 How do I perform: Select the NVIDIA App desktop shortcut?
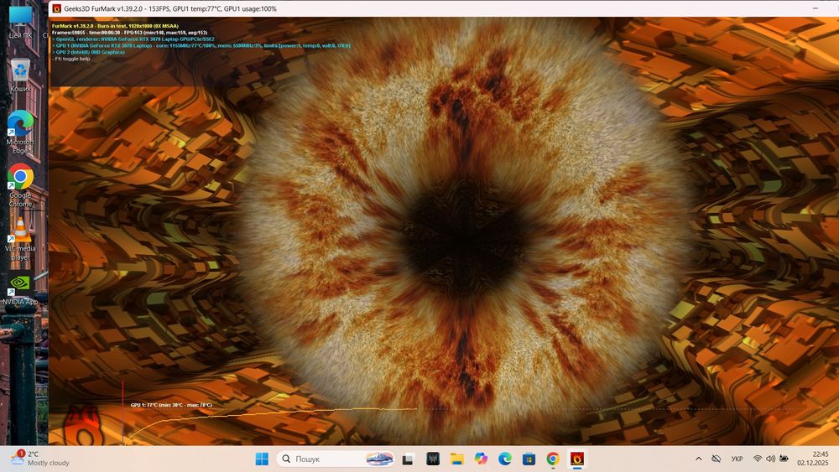click(x=20, y=290)
